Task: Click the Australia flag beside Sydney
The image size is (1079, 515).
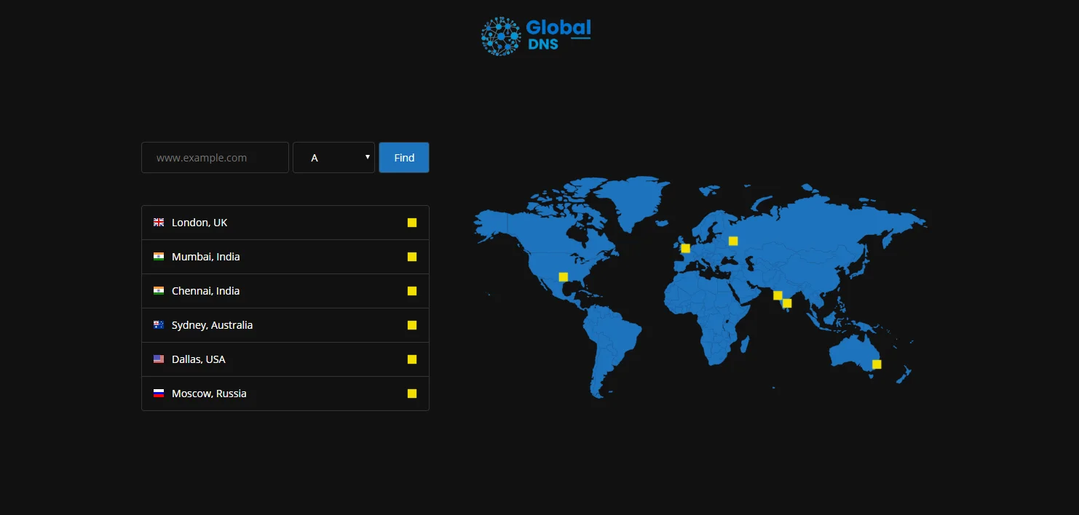Action: [x=159, y=324]
